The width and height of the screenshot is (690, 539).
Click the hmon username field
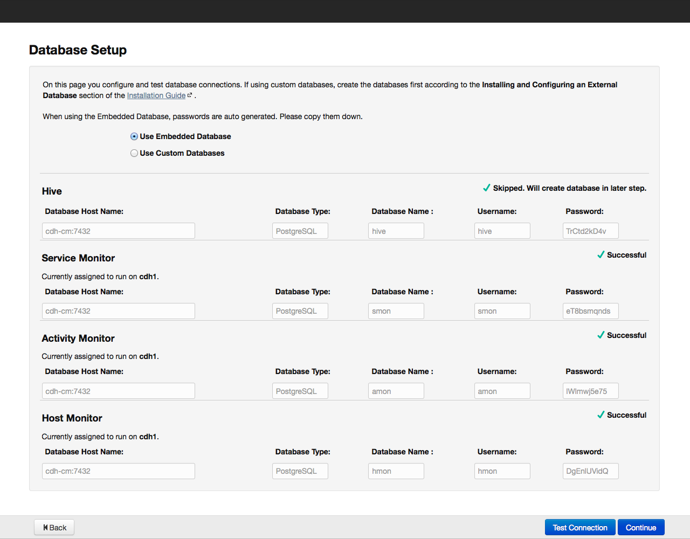[502, 471]
